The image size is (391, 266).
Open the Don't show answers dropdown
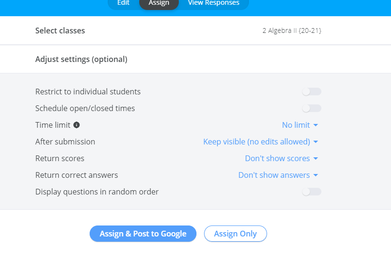274,175
